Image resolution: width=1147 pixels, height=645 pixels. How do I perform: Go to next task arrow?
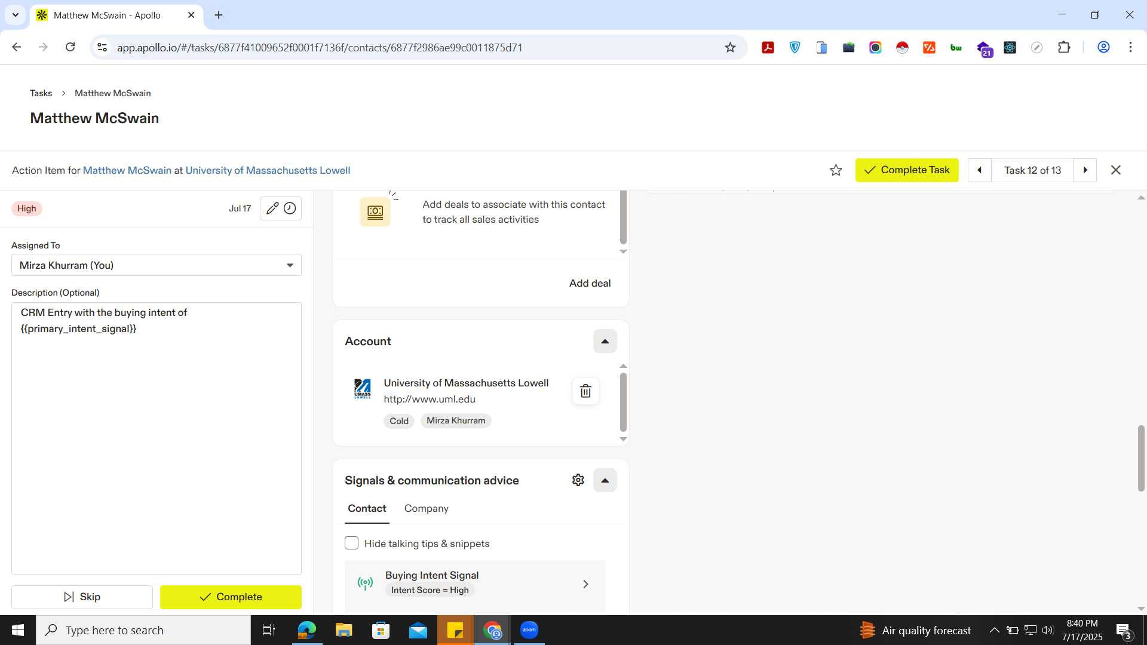point(1085,170)
